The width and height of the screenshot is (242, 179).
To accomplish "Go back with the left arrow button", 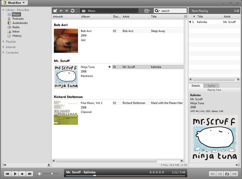I will 61,11.
